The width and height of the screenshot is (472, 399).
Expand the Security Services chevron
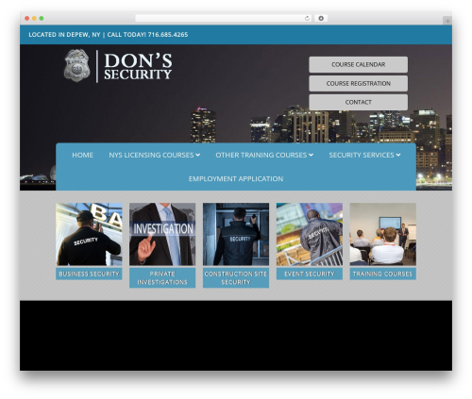(x=398, y=155)
